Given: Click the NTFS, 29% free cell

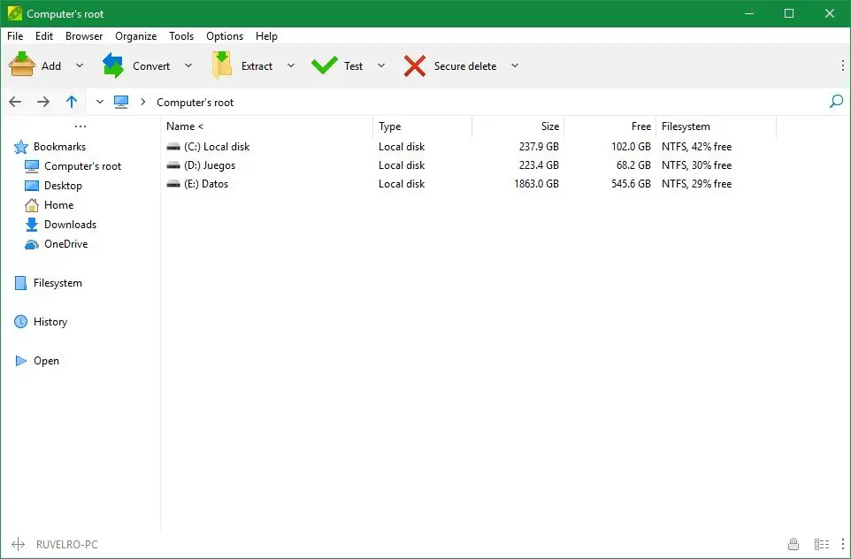Looking at the screenshot, I should (696, 183).
